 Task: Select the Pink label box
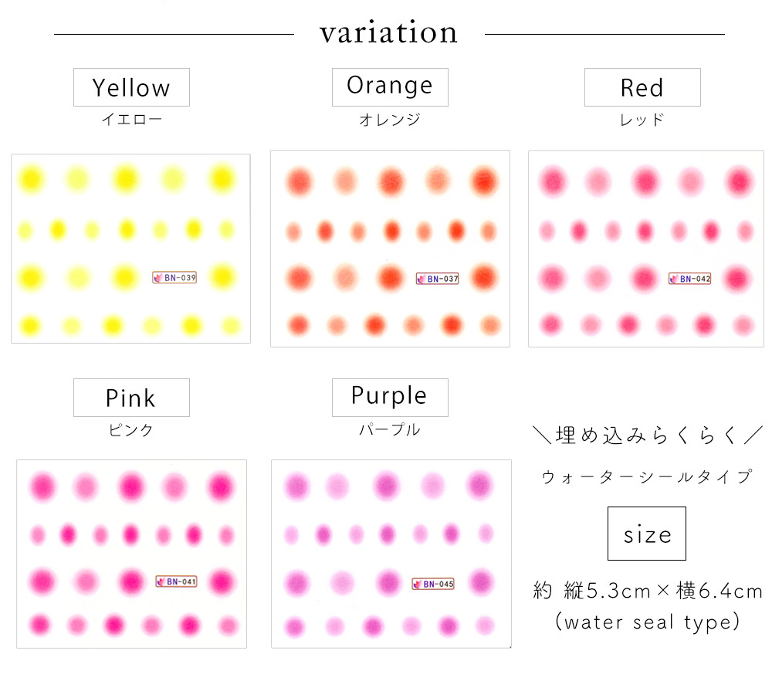(131, 398)
